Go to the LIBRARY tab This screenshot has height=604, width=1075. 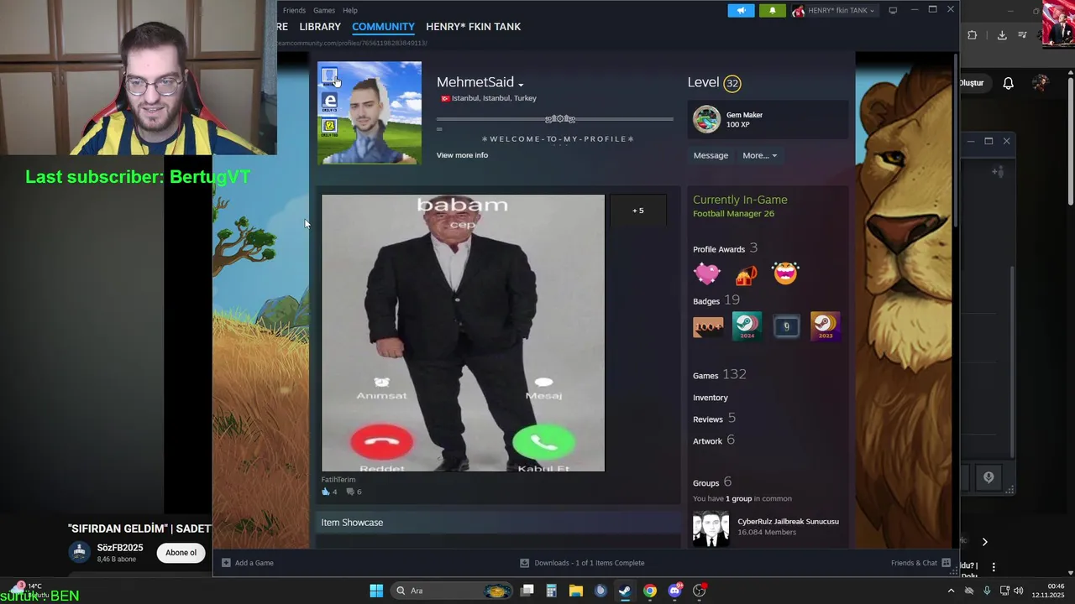(320, 27)
